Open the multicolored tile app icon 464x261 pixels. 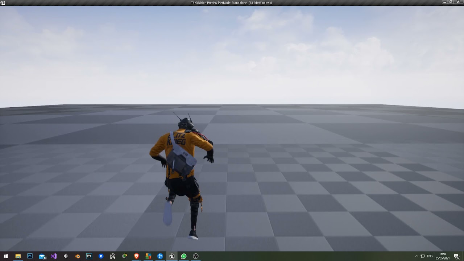coord(148,256)
